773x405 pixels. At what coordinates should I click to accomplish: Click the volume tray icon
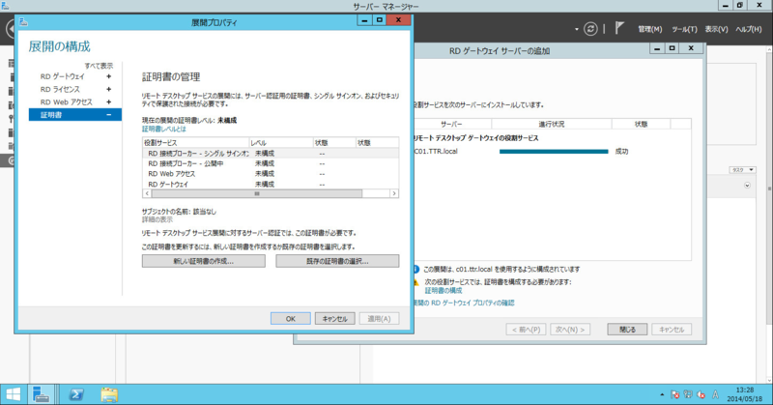click(x=701, y=394)
